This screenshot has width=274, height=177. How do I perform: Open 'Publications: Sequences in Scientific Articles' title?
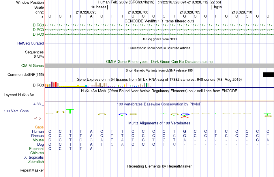point(159,48)
